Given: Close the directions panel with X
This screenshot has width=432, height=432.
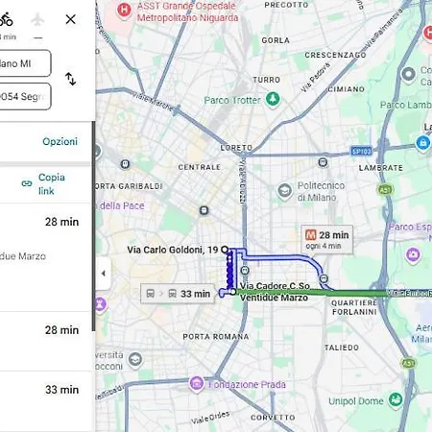Looking at the screenshot, I should (x=71, y=19).
